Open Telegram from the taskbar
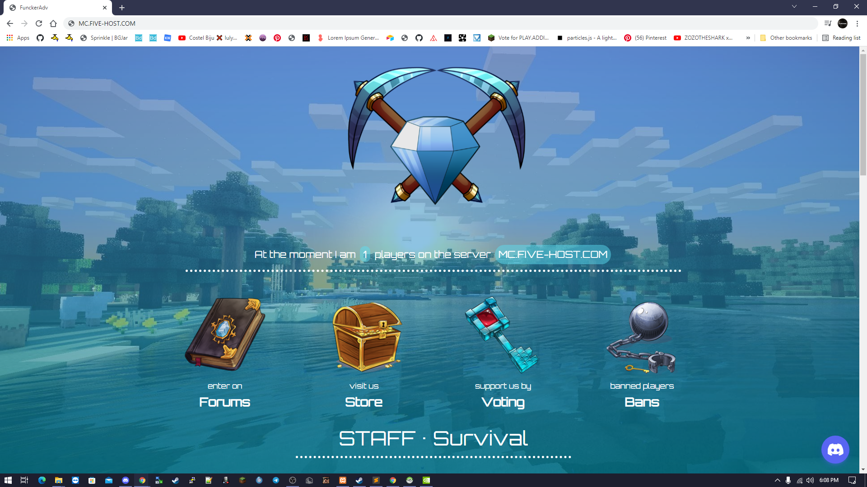Viewport: 867px width, 487px height. click(x=276, y=480)
